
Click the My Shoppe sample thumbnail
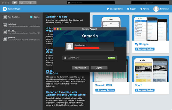(151, 28)
